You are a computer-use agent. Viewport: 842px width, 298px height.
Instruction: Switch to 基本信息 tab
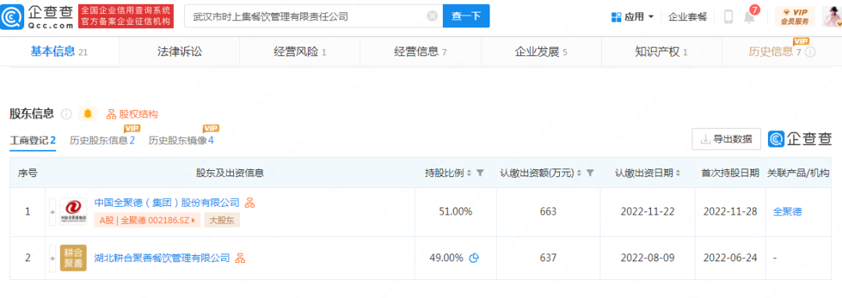click(x=59, y=52)
